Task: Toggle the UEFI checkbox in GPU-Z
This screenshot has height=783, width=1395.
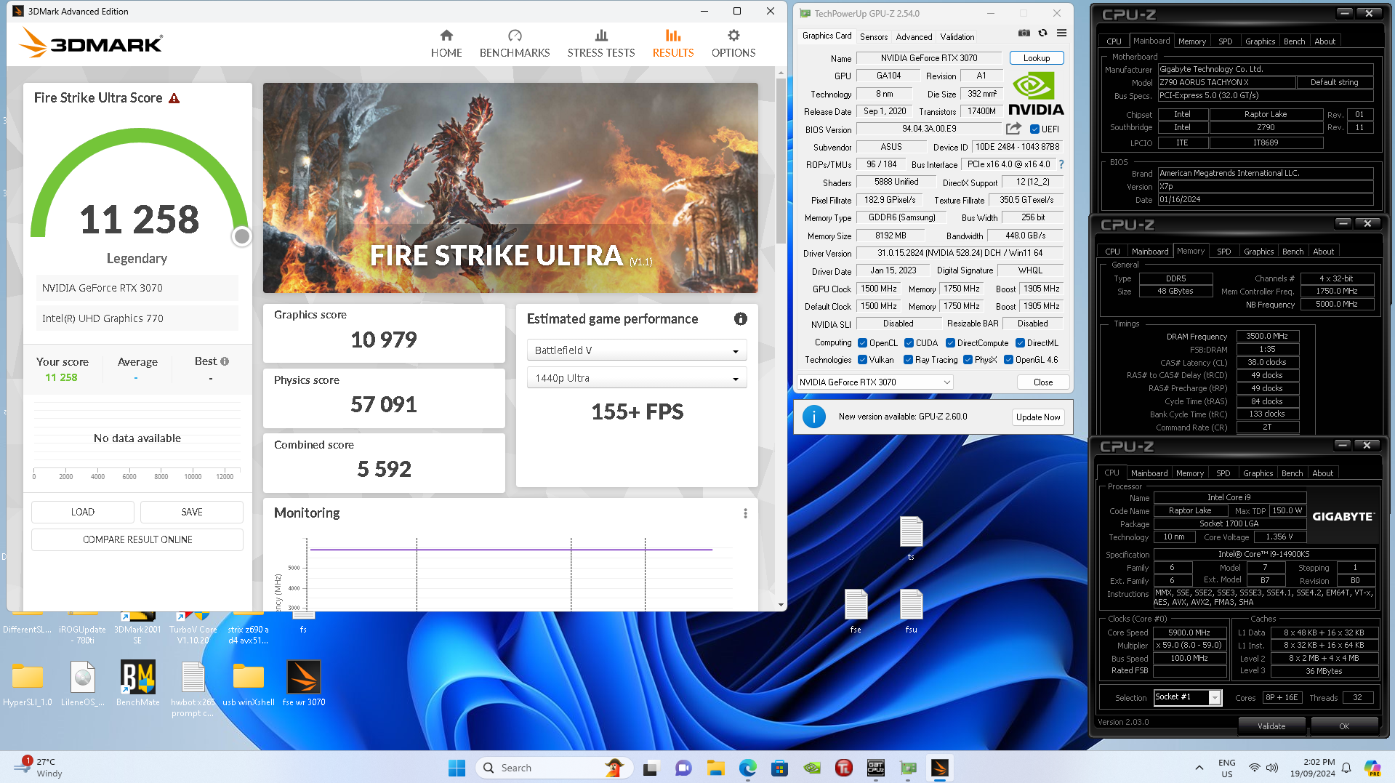Action: tap(1034, 129)
